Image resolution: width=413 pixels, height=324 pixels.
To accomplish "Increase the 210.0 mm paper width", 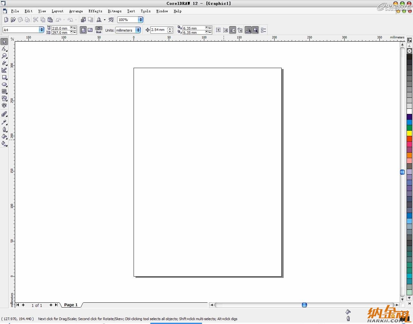I will point(75,27).
